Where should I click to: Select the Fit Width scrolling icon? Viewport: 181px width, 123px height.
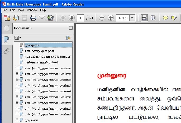tap(144, 18)
